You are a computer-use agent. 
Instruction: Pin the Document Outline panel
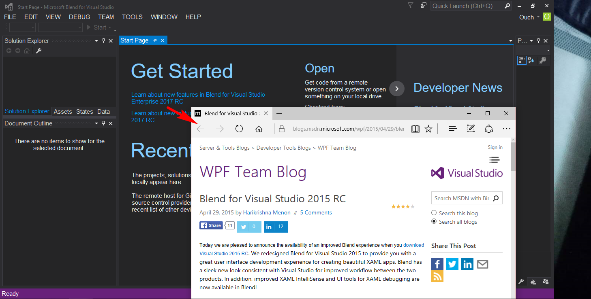(x=104, y=123)
